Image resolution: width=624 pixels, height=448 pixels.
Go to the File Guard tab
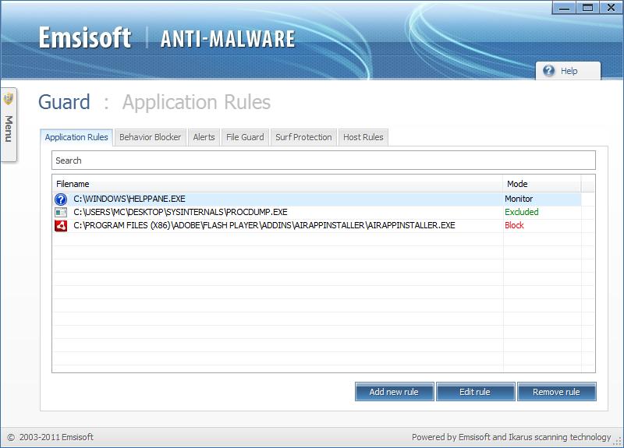(245, 137)
